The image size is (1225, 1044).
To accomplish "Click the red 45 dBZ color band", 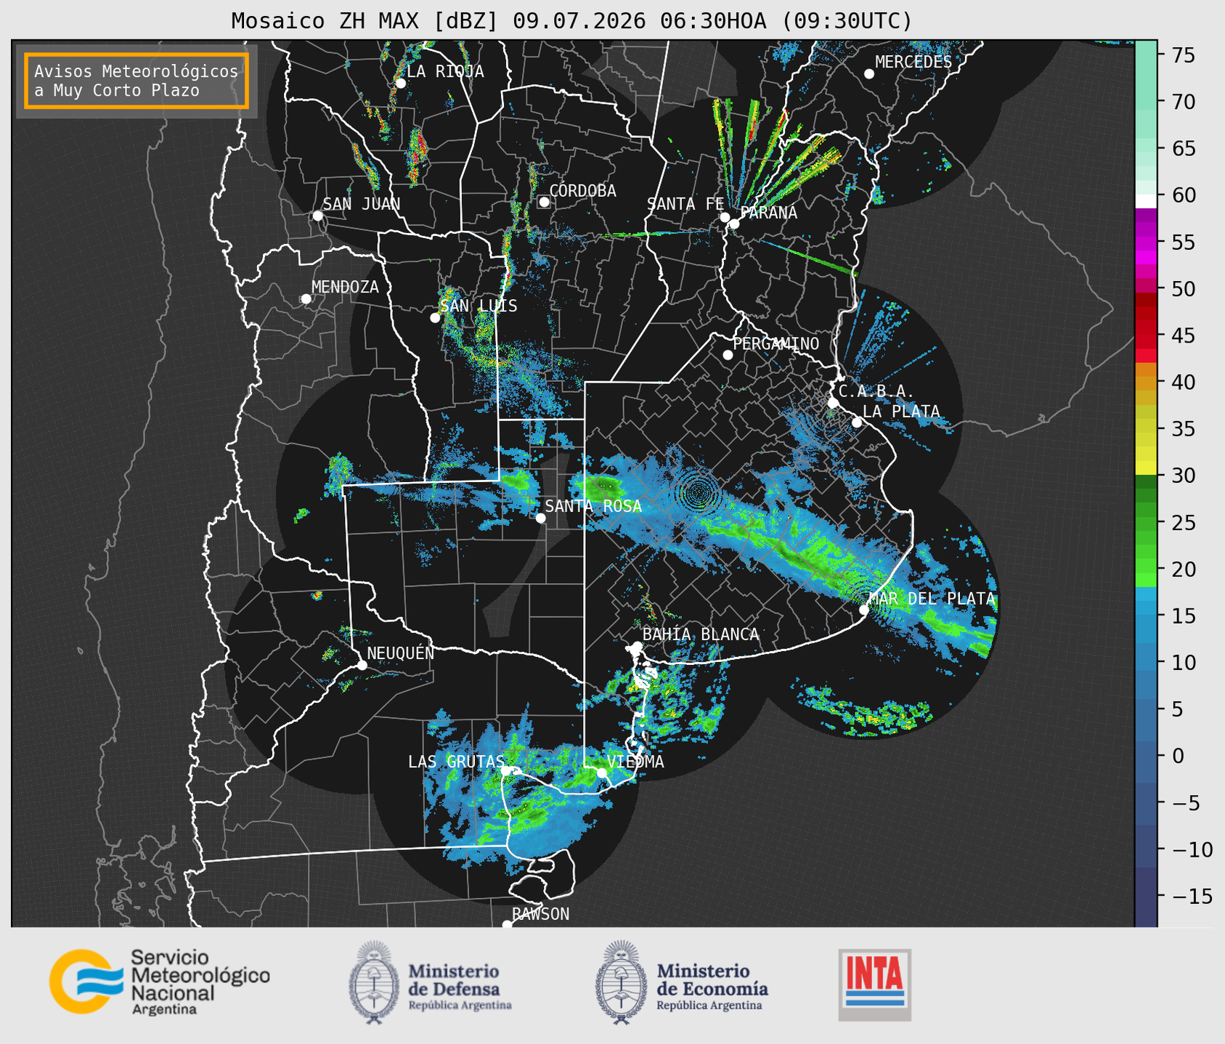I will [x=1145, y=336].
